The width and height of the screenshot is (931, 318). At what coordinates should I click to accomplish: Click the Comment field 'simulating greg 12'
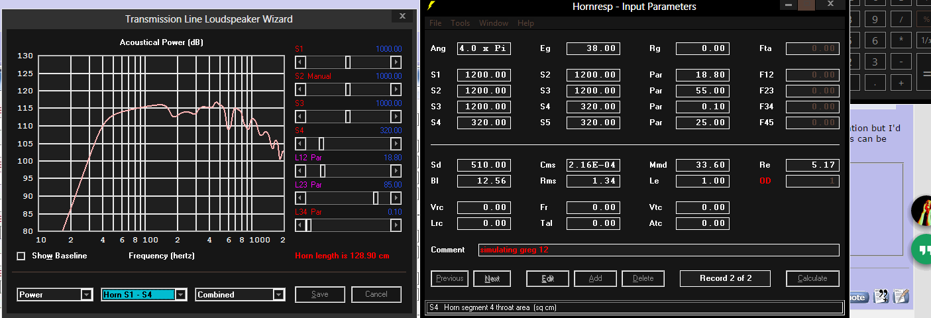659,250
